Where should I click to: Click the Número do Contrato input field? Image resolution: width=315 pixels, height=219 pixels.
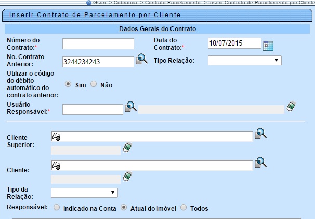tap(98, 43)
